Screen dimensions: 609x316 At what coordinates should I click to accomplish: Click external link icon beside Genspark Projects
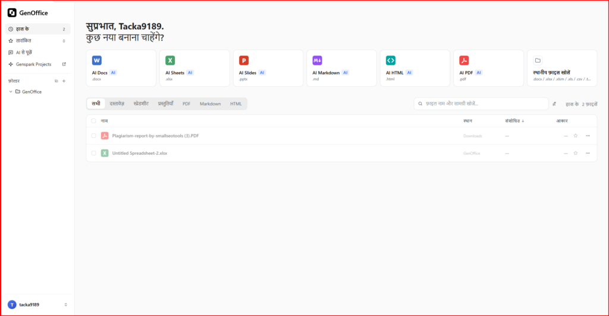tap(64, 64)
